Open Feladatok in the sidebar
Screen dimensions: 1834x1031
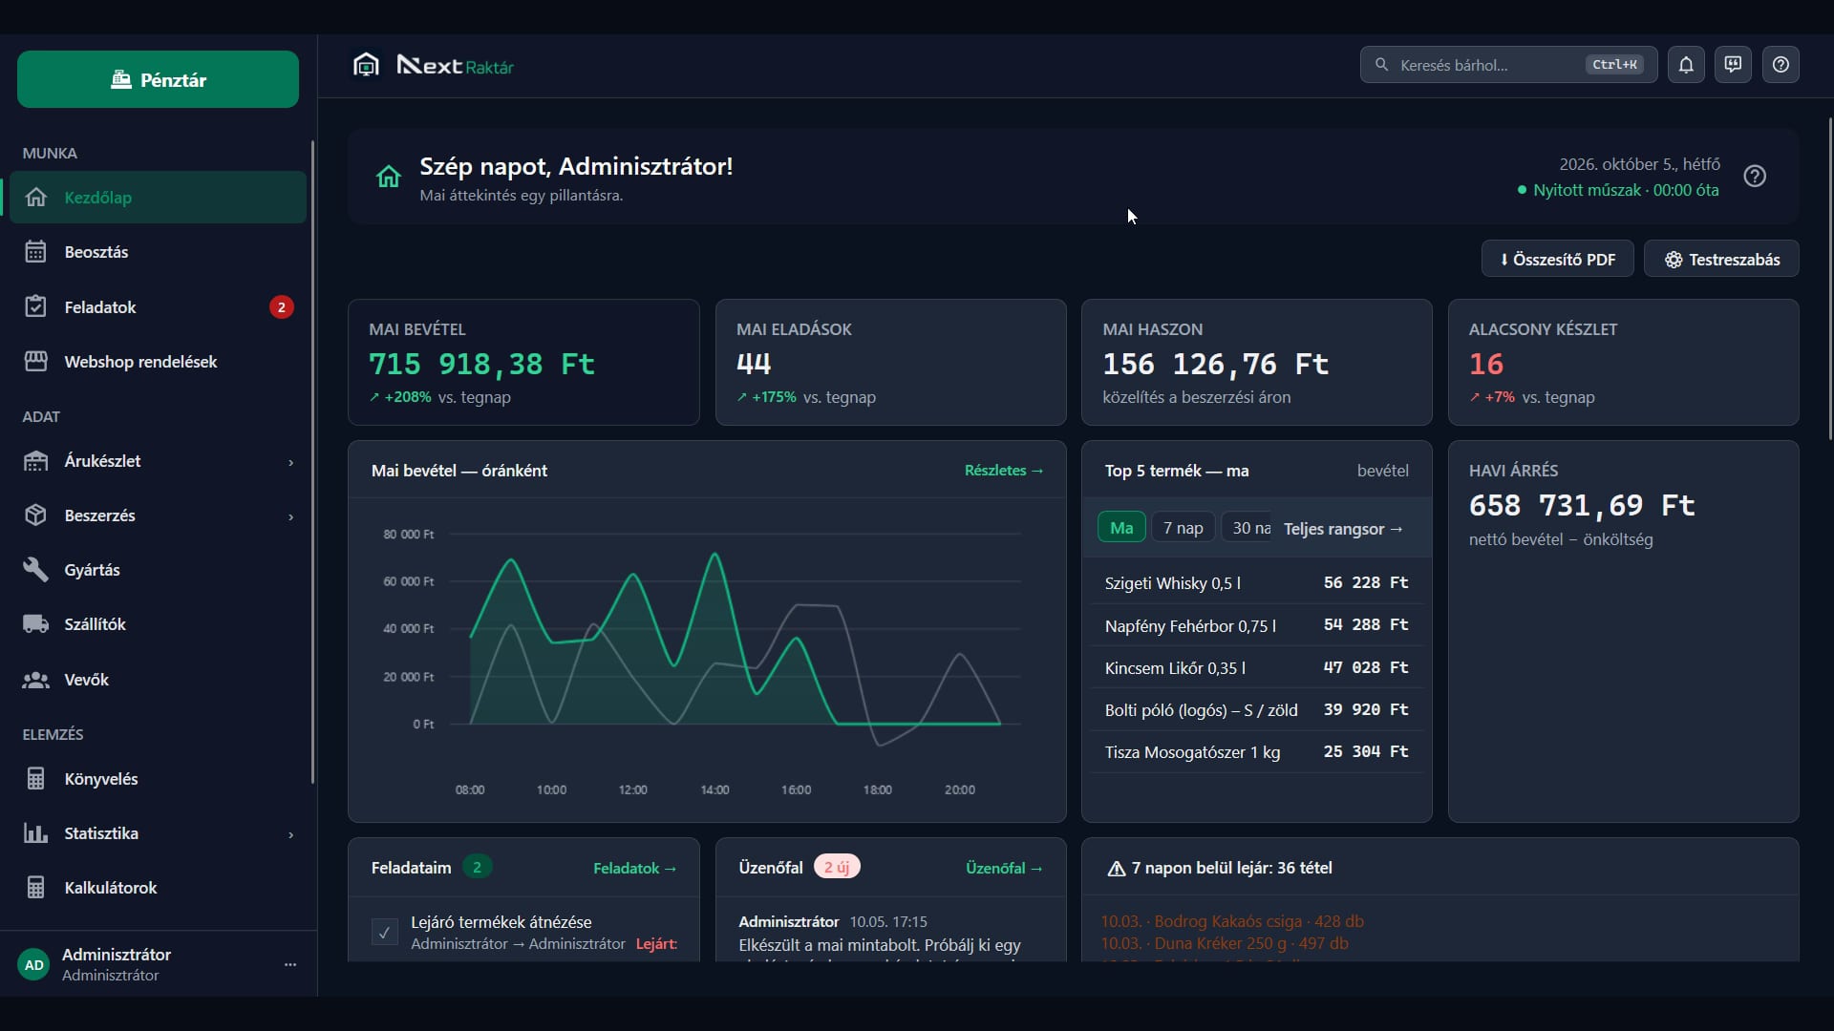(159, 307)
